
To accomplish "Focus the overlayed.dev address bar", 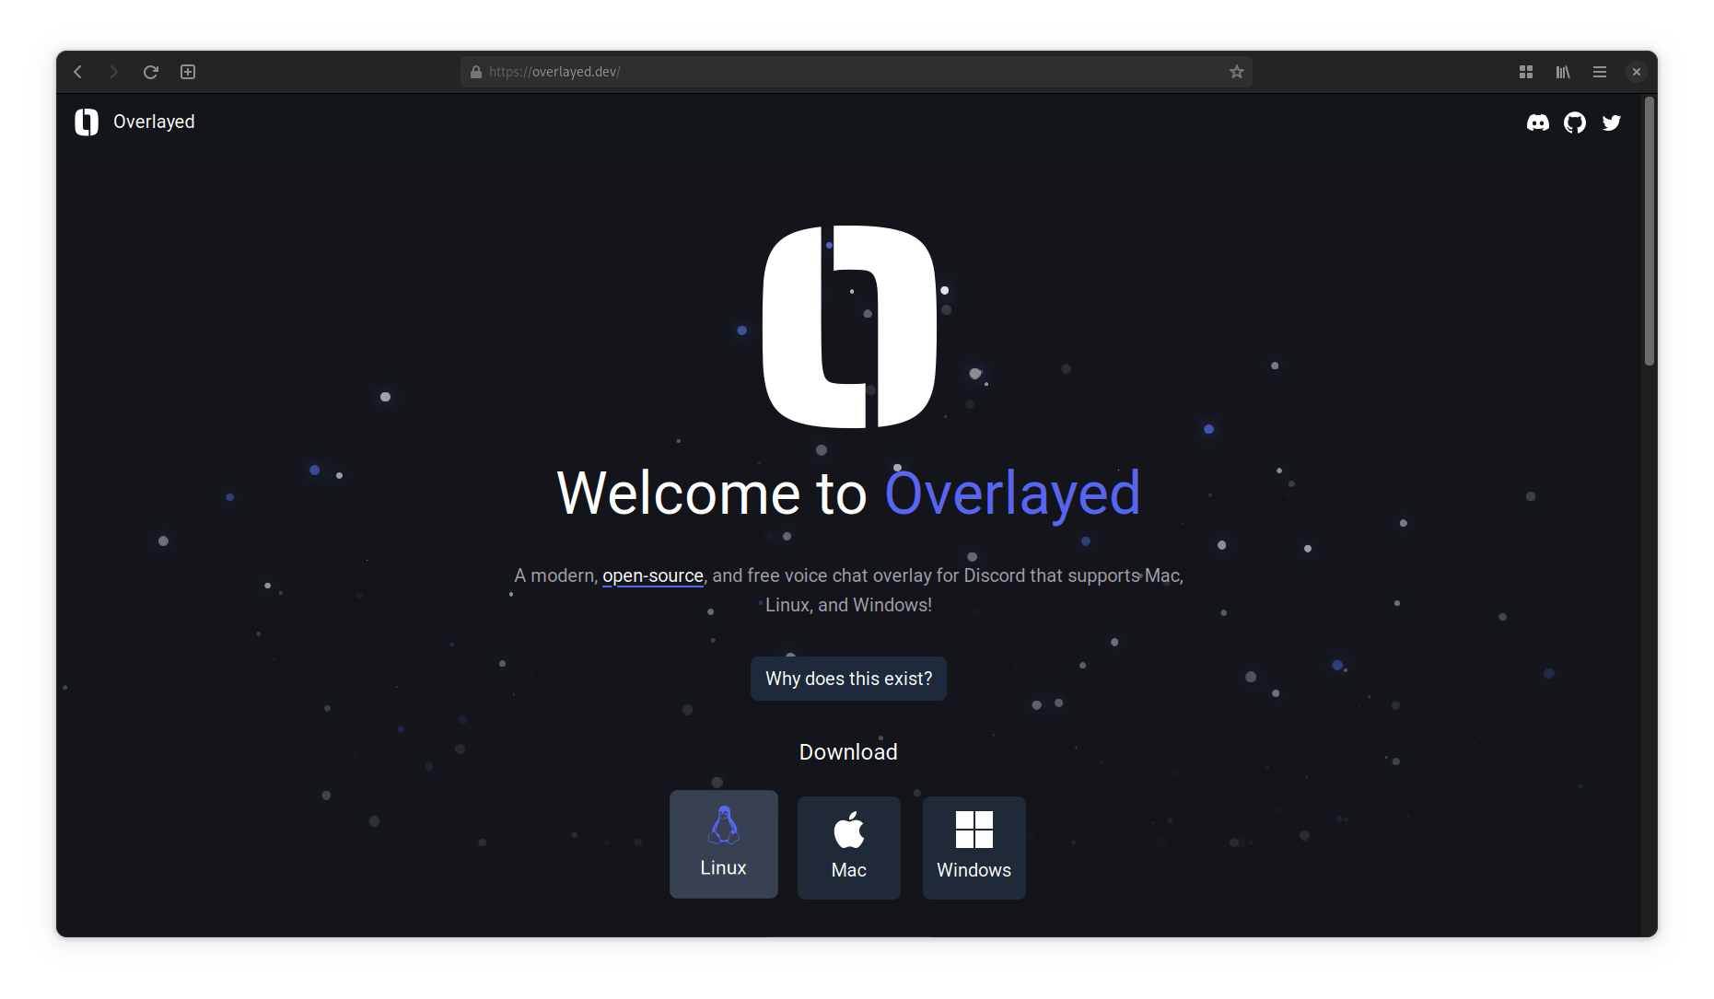I will point(856,72).
